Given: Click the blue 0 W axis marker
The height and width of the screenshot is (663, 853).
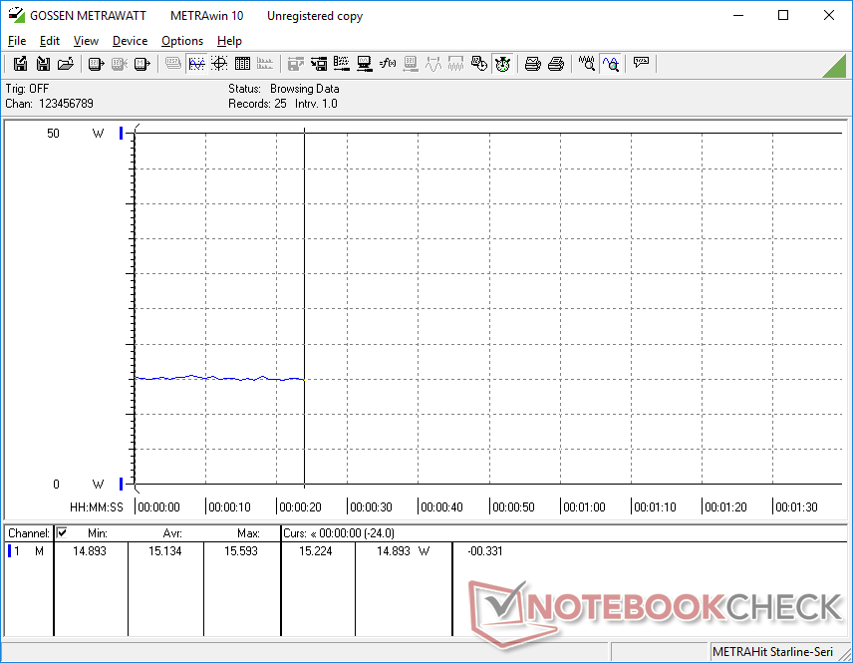Looking at the screenshot, I should (x=121, y=484).
